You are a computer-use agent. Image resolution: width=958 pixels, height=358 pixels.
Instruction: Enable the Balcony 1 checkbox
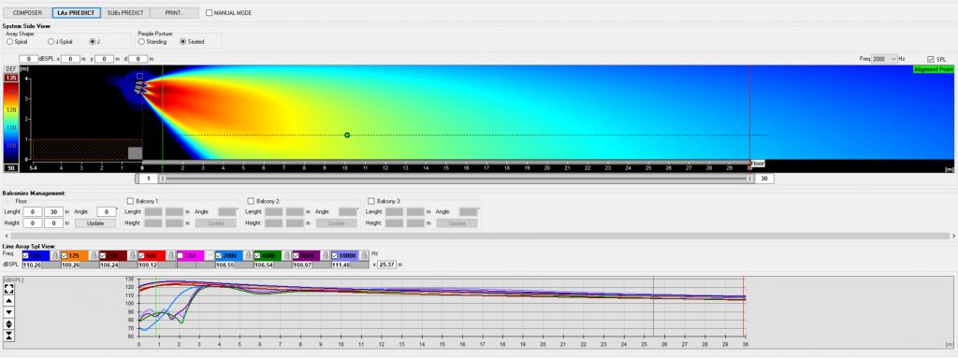[x=130, y=201]
